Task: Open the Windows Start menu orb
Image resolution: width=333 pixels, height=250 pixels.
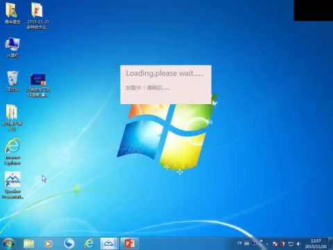Action: point(8,244)
